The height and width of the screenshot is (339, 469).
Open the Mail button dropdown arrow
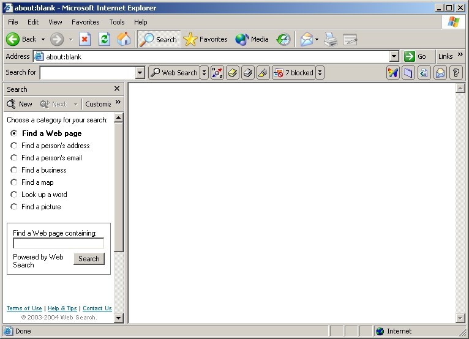[317, 39]
